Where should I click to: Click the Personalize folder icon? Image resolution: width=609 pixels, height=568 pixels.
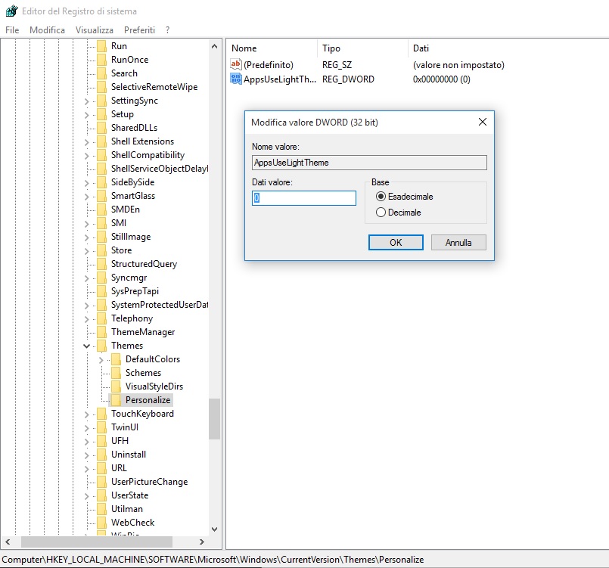pos(116,400)
